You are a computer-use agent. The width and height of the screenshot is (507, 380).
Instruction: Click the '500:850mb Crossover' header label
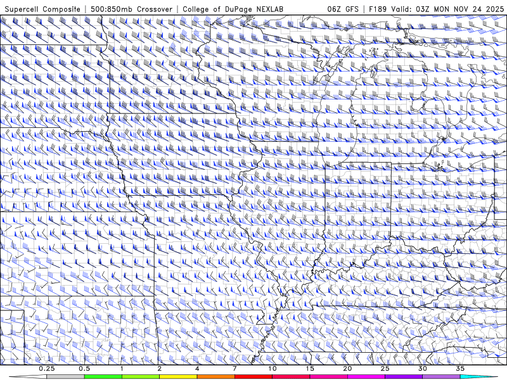tap(132, 9)
